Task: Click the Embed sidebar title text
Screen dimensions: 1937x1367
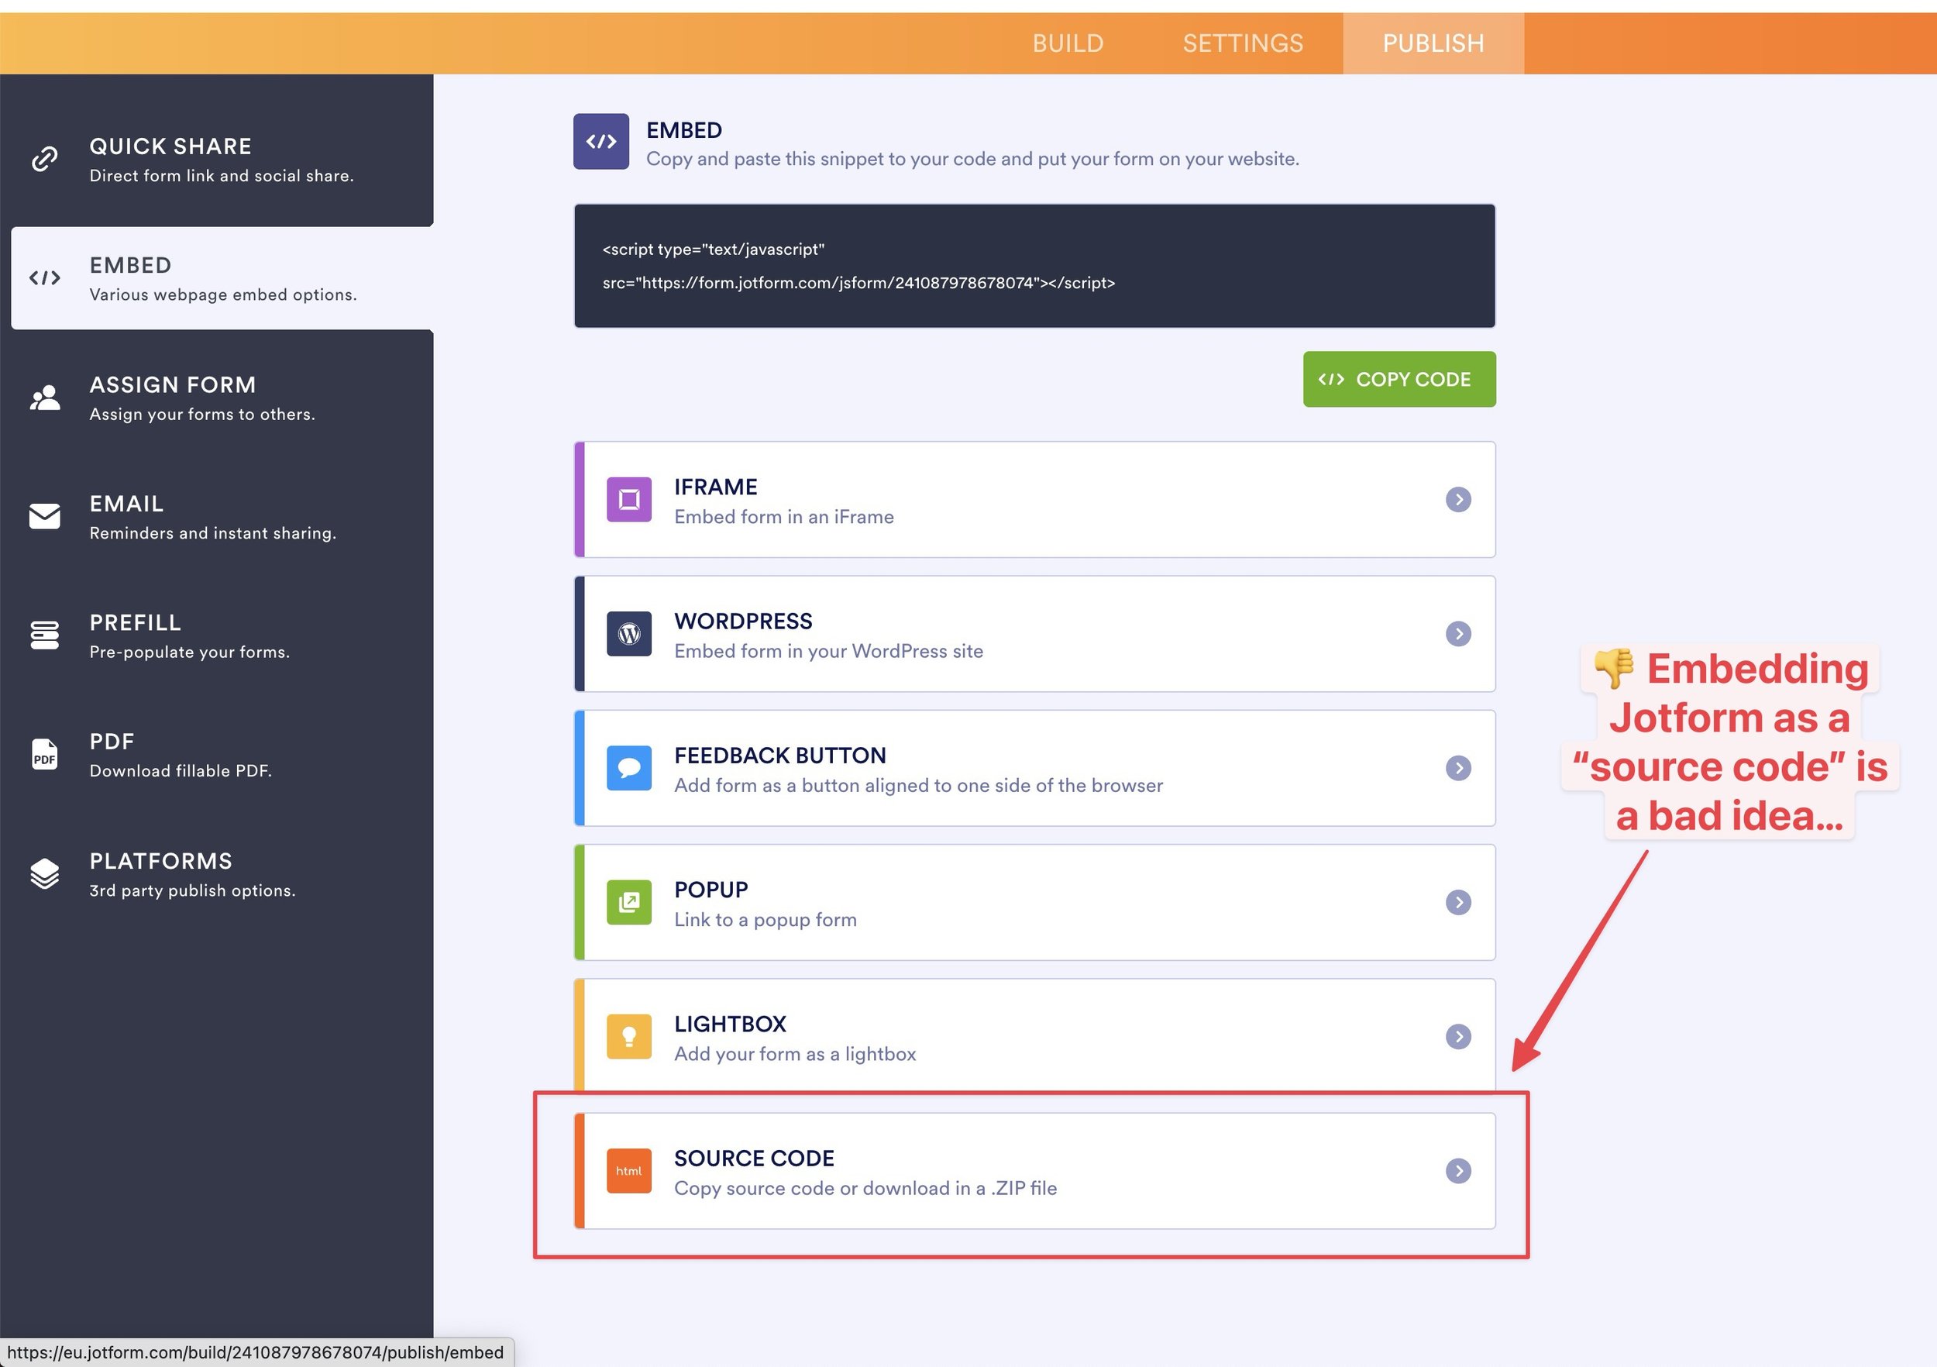Action: click(x=130, y=265)
